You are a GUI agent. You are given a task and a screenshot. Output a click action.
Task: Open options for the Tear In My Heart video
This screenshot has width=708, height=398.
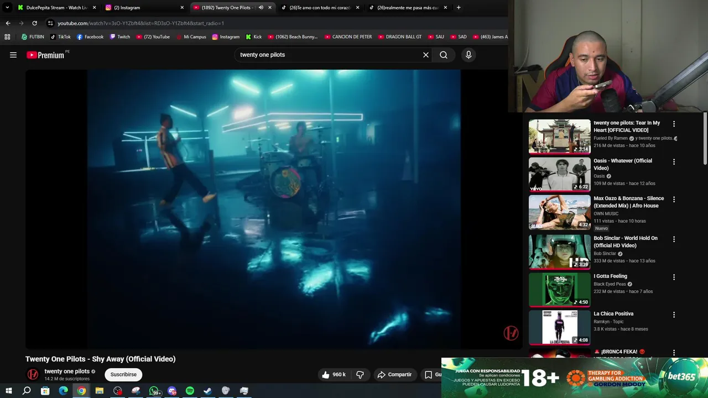tap(674, 124)
